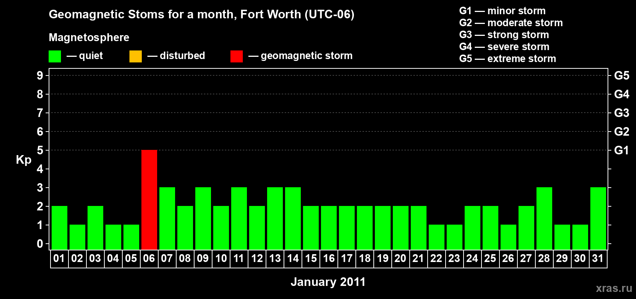Click the 'Magnetosphere' heading
Viewport: 636px width, 299px height.
pos(89,37)
